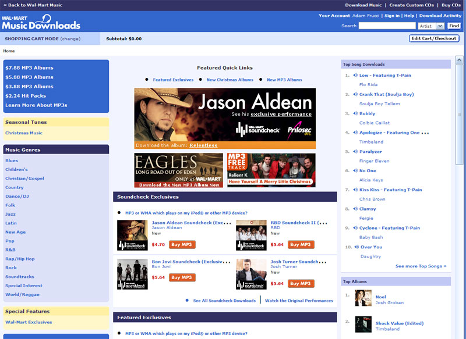This screenshot has width=466, height=339.
Task: Play preview speaker icon beside Over You
Action: tap(356, 247)
